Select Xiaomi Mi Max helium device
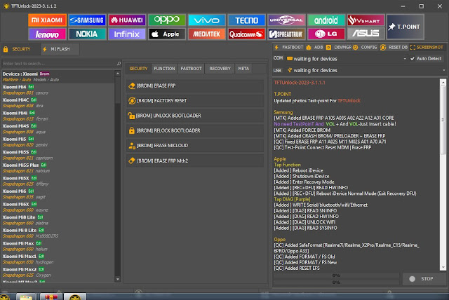Image resolution: width=449 pixels, height=300 pixels. point(58,246)
